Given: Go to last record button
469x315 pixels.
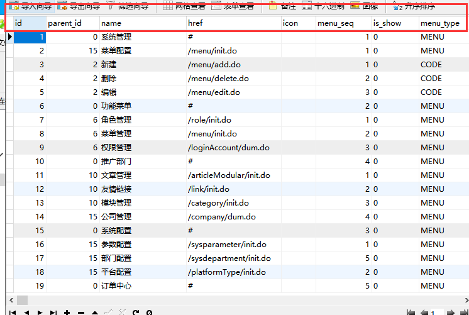Looking at the screenshot, I should (53, 312).
